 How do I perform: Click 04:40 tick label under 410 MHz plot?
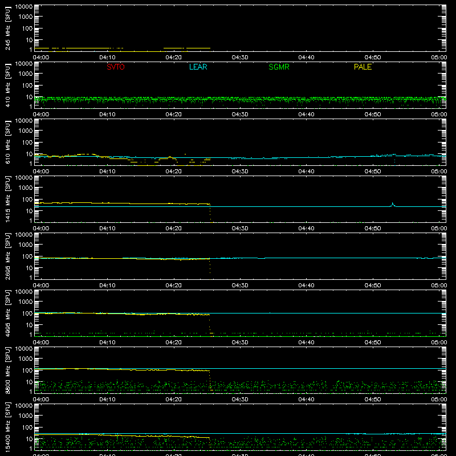tap(306, 115)
